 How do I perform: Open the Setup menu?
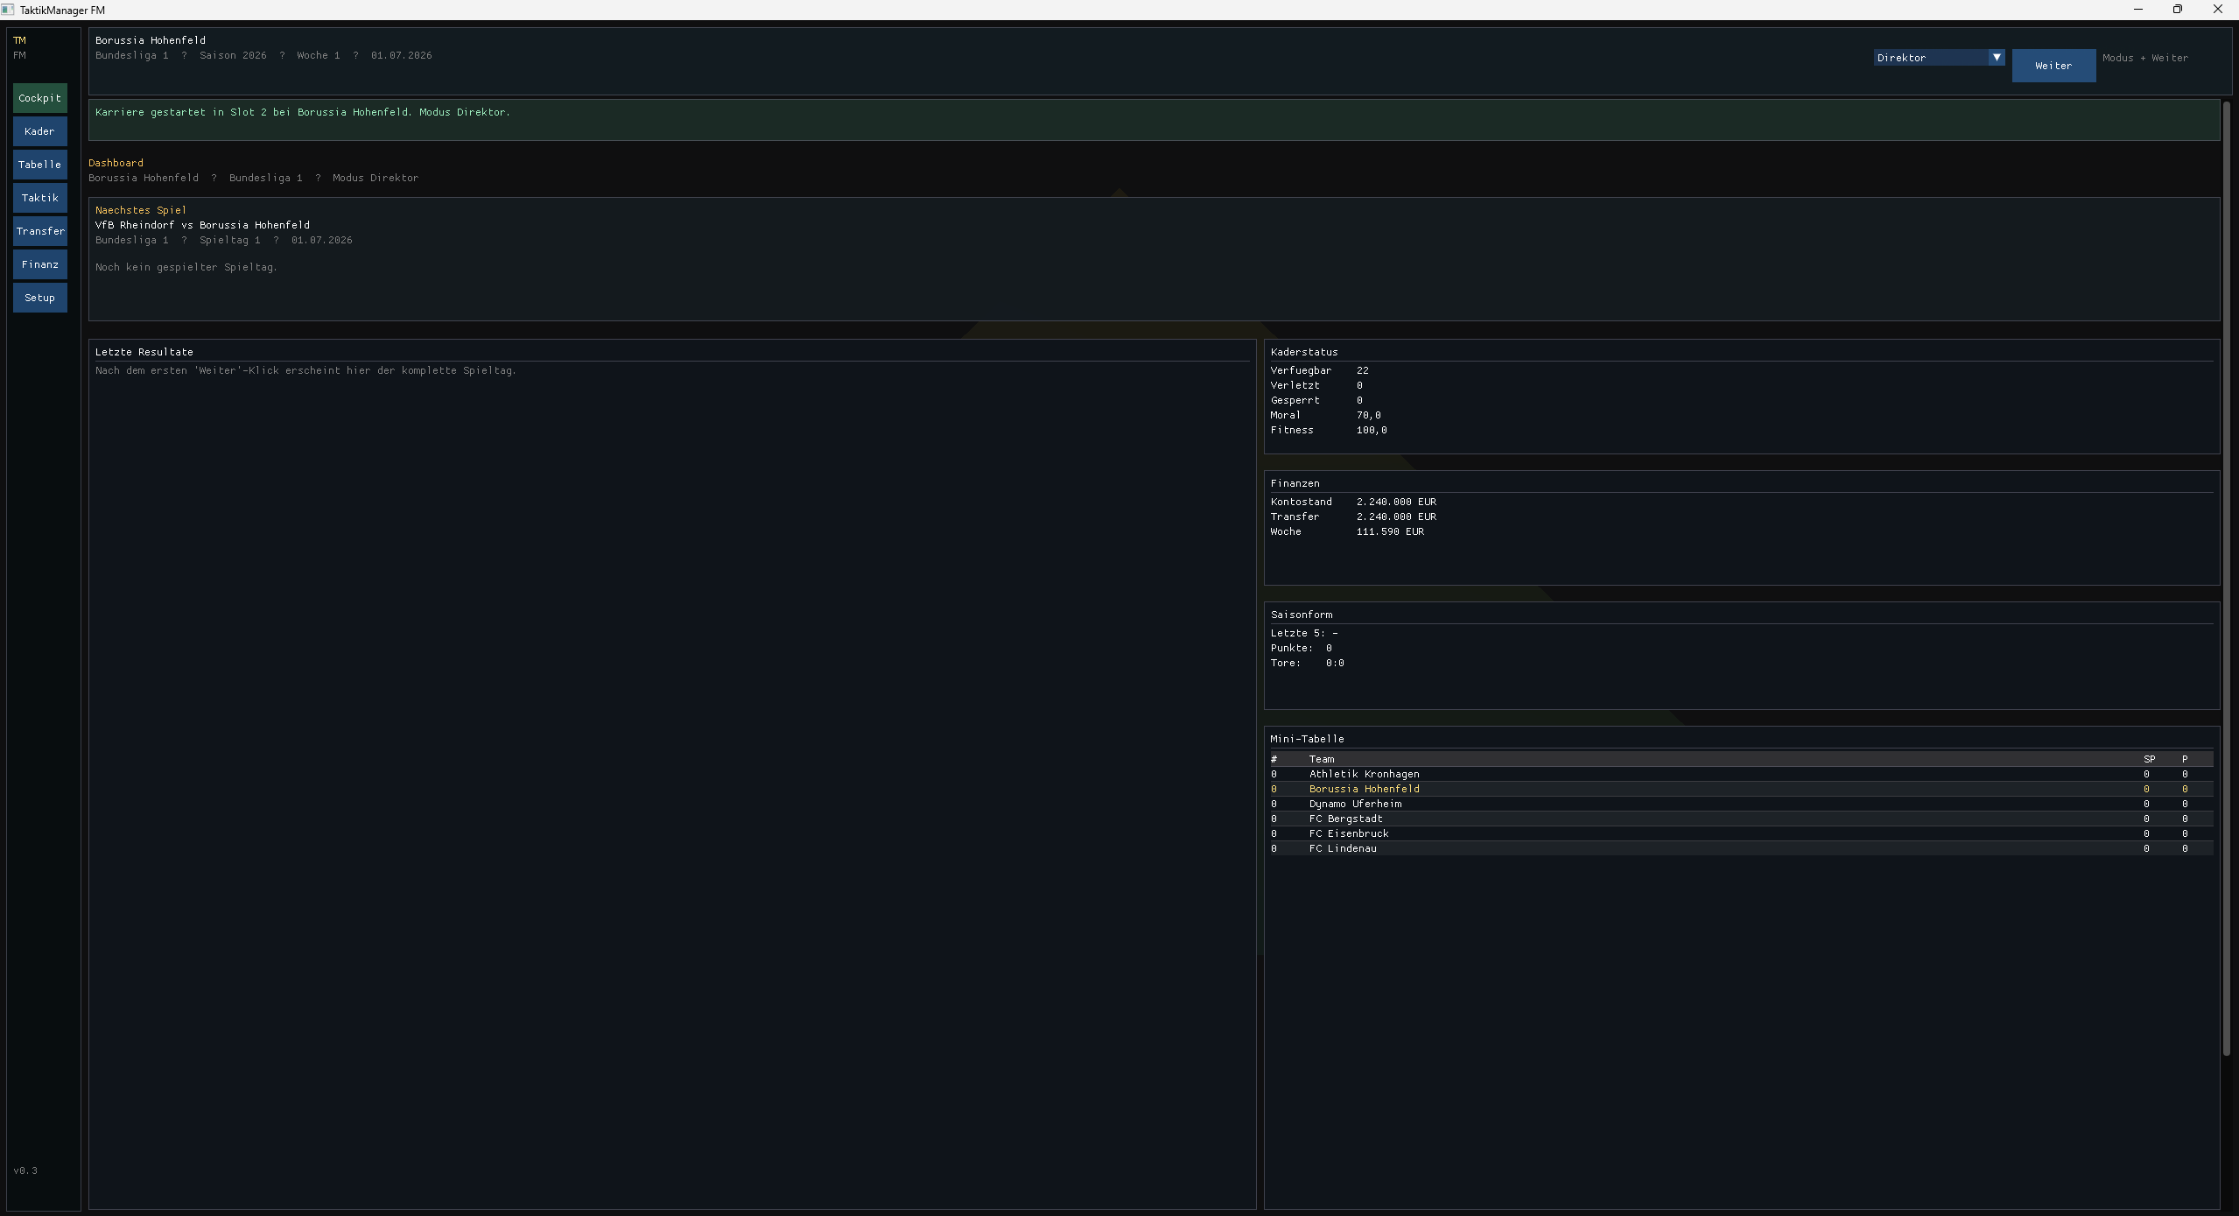(x=39, y=298)
